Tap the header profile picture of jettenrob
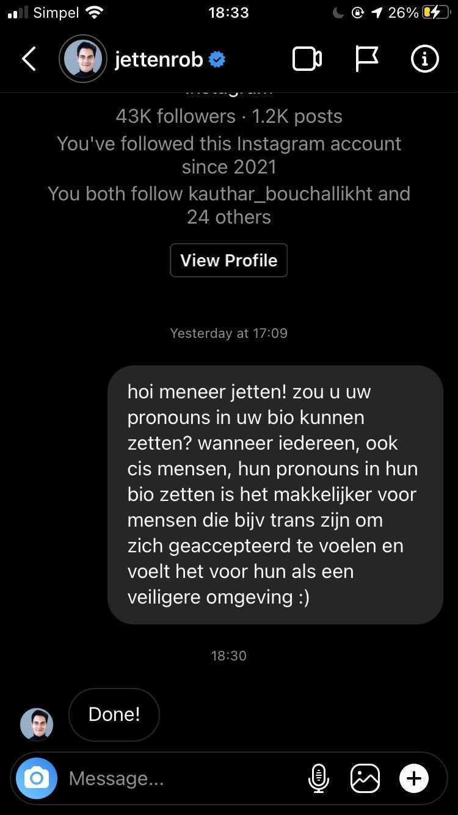The image size is (458, 815). (83, 59)
